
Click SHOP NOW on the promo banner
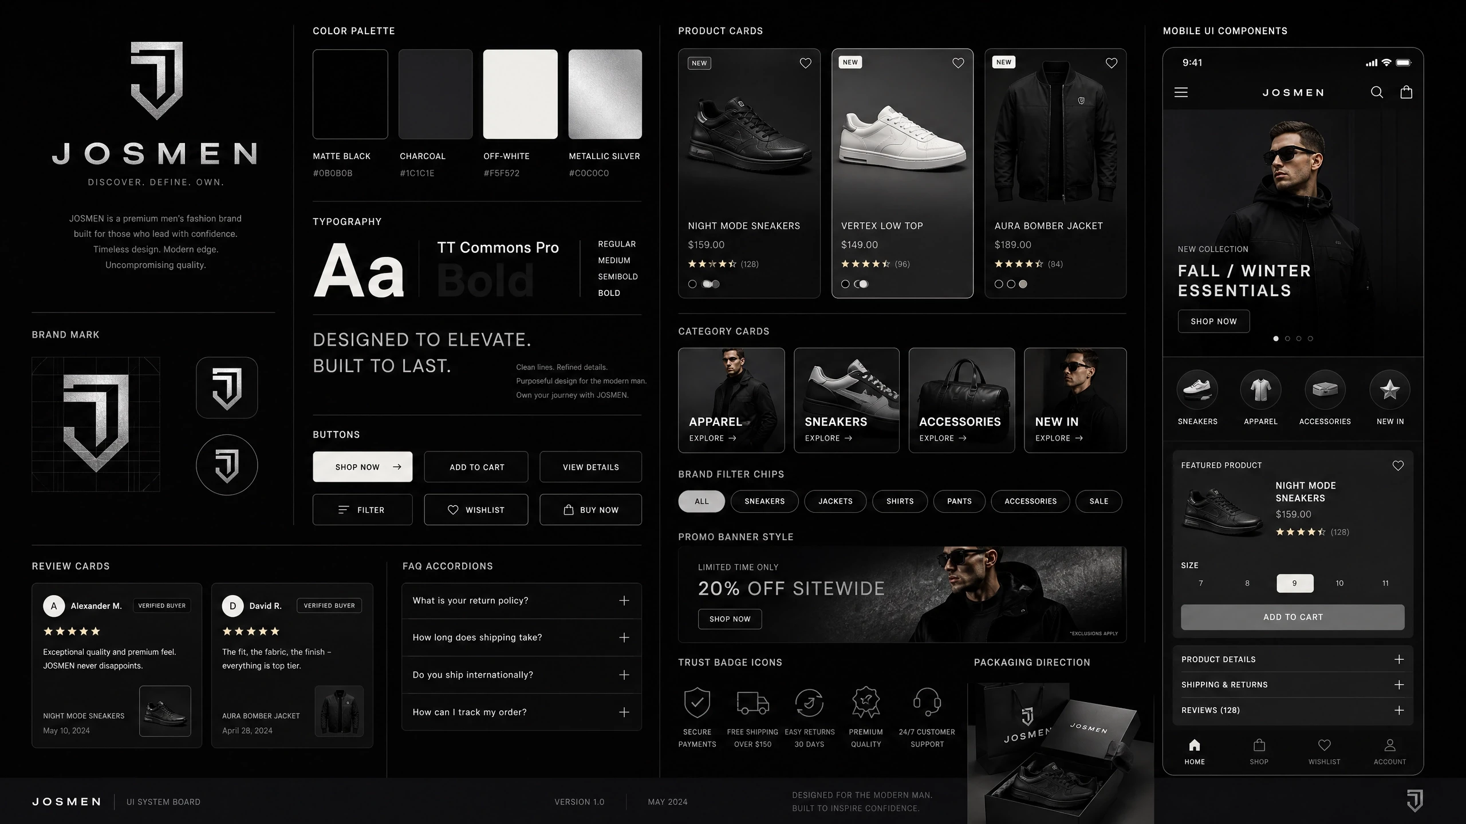[730, 619]
